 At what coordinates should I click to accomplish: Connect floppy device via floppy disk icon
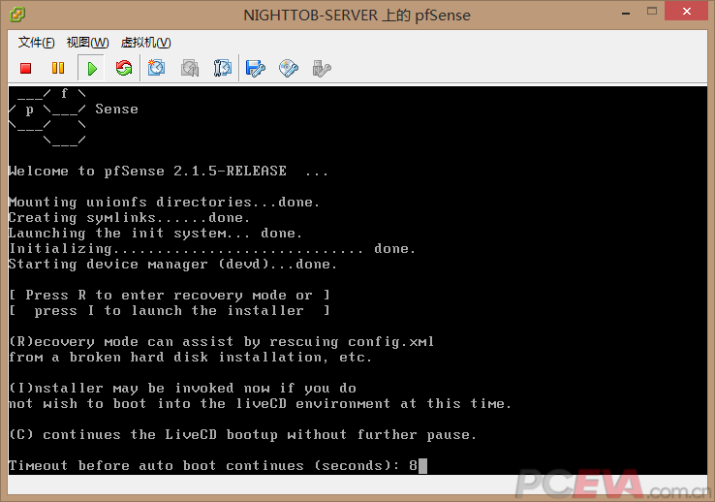click(x=256, y=68)
